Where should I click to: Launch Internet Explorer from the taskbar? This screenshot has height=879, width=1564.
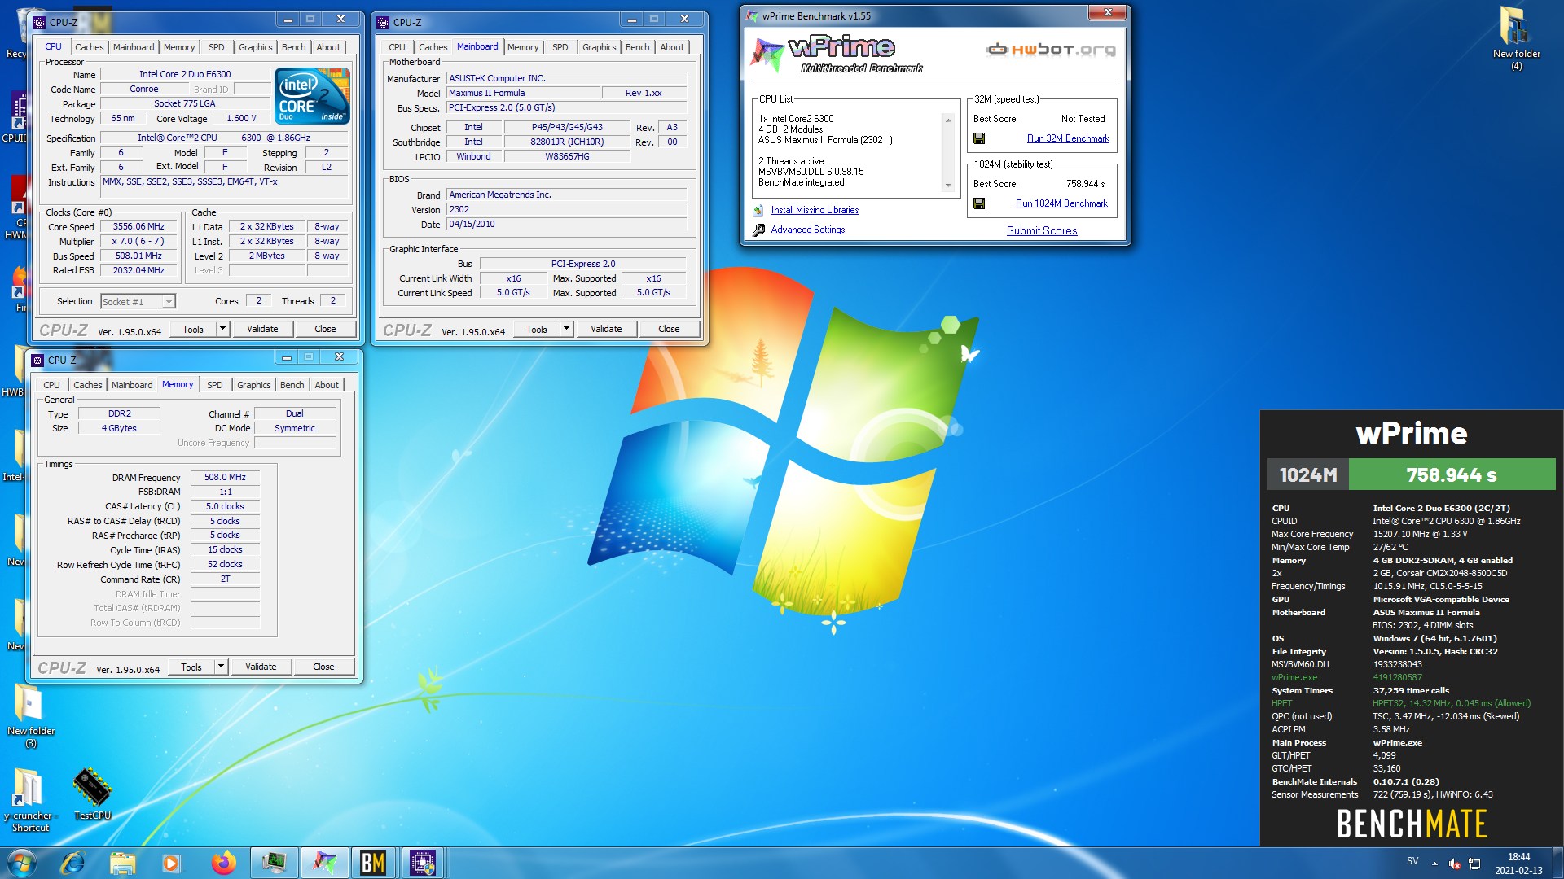(72, 863)
